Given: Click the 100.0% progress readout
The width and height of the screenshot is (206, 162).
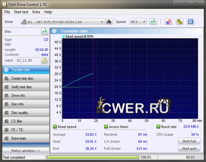Looking at the screenshot, I should coord(146,157).
